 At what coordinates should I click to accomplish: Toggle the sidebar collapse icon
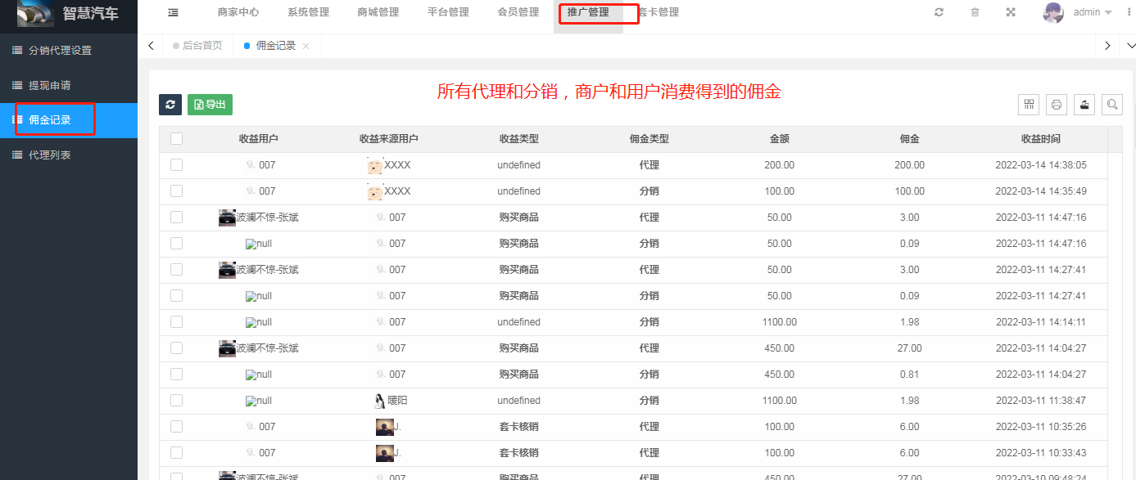pos(173,12)
